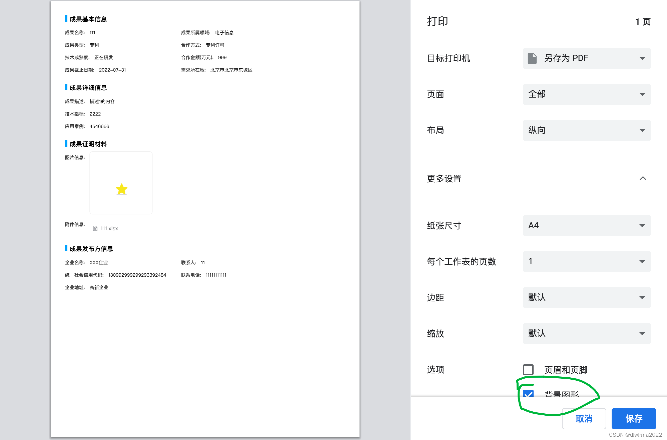This screenshot has height=440, width=667.
Task: Collapse the 更多设置 section chevron
Action: coord(643,179)
